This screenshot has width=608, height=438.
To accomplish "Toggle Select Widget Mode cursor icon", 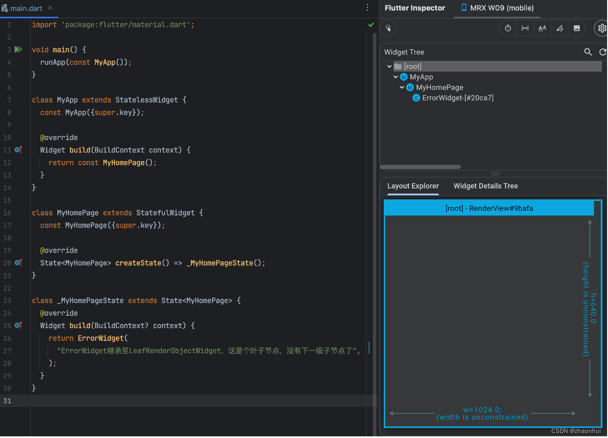I will [x=388, y=28].
